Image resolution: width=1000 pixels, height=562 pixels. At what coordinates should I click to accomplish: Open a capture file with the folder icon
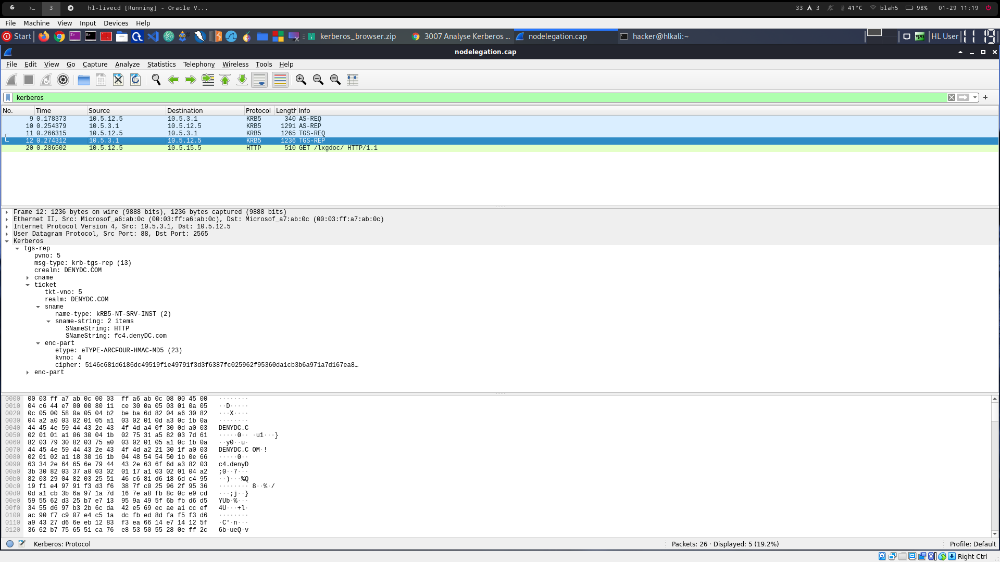84,80
